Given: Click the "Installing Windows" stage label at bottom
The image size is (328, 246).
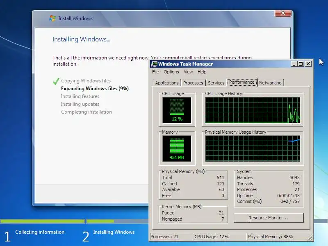Looking at the screenshot, I should pos(114,232).
